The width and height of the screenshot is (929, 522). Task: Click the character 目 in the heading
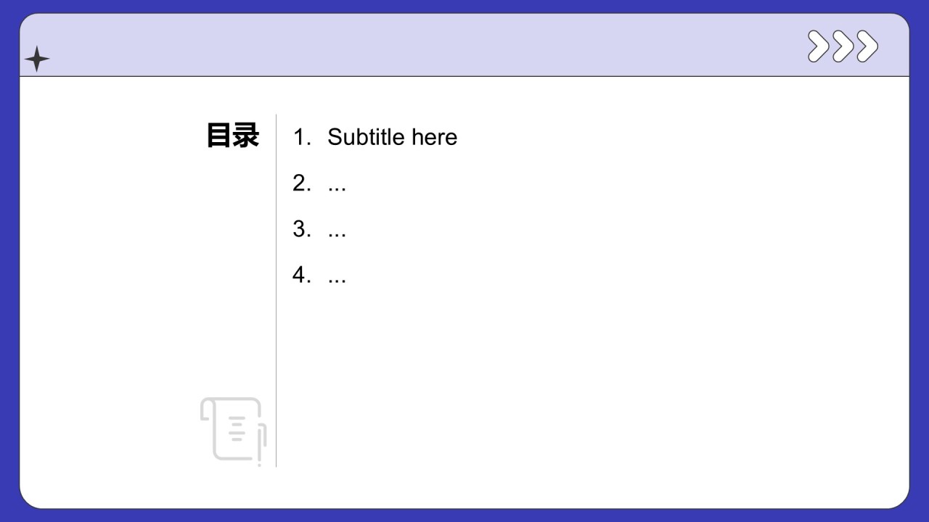(219, 136)
